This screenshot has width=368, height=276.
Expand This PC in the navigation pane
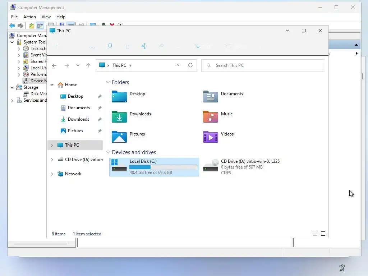[52, 145]
